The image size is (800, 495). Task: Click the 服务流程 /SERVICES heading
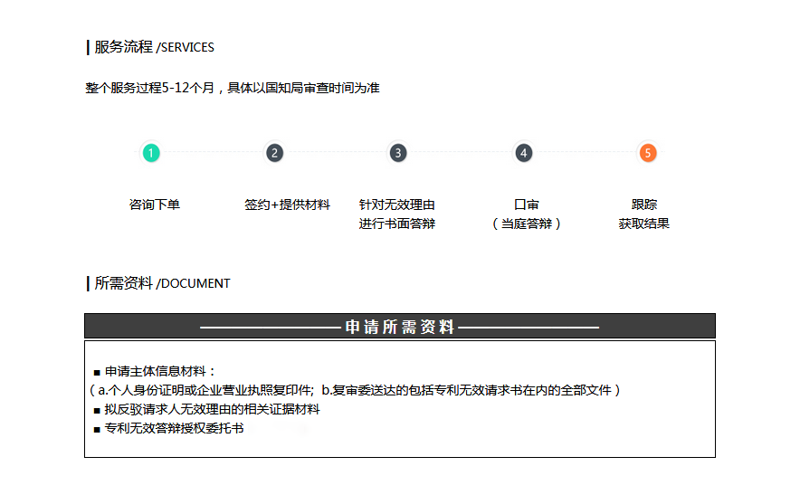pos(154,47)
